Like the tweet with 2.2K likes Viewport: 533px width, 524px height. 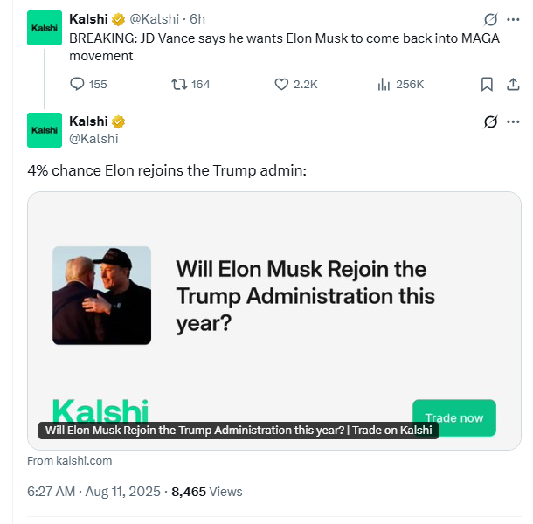coord(295,84)
